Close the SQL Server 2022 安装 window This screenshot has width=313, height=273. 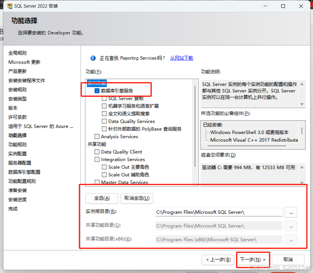(x=301, y=6)
